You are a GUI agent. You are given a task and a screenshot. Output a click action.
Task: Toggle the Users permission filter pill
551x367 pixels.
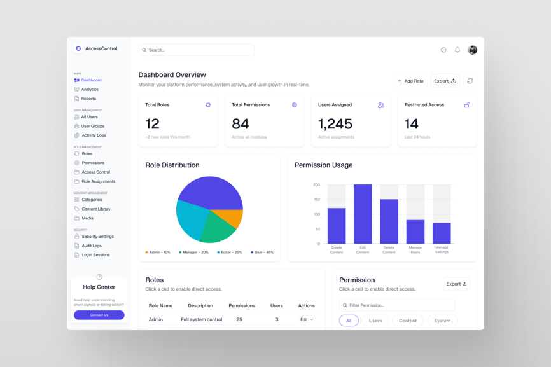coord(375,321)
